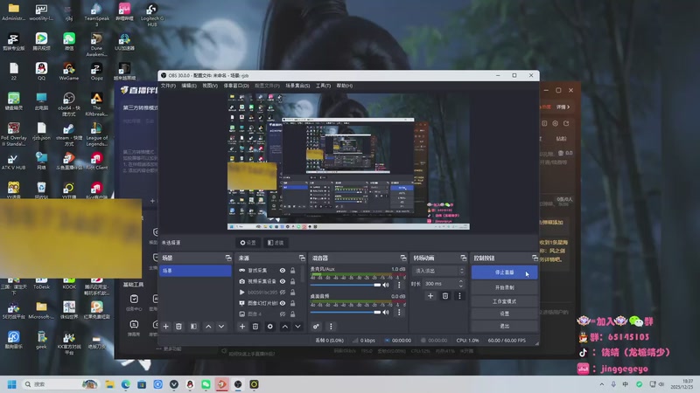Adjust the 麦克风/Aux volume slider
Screen dimensions: 700x393
pyautogui.click(x=346, y=285)
